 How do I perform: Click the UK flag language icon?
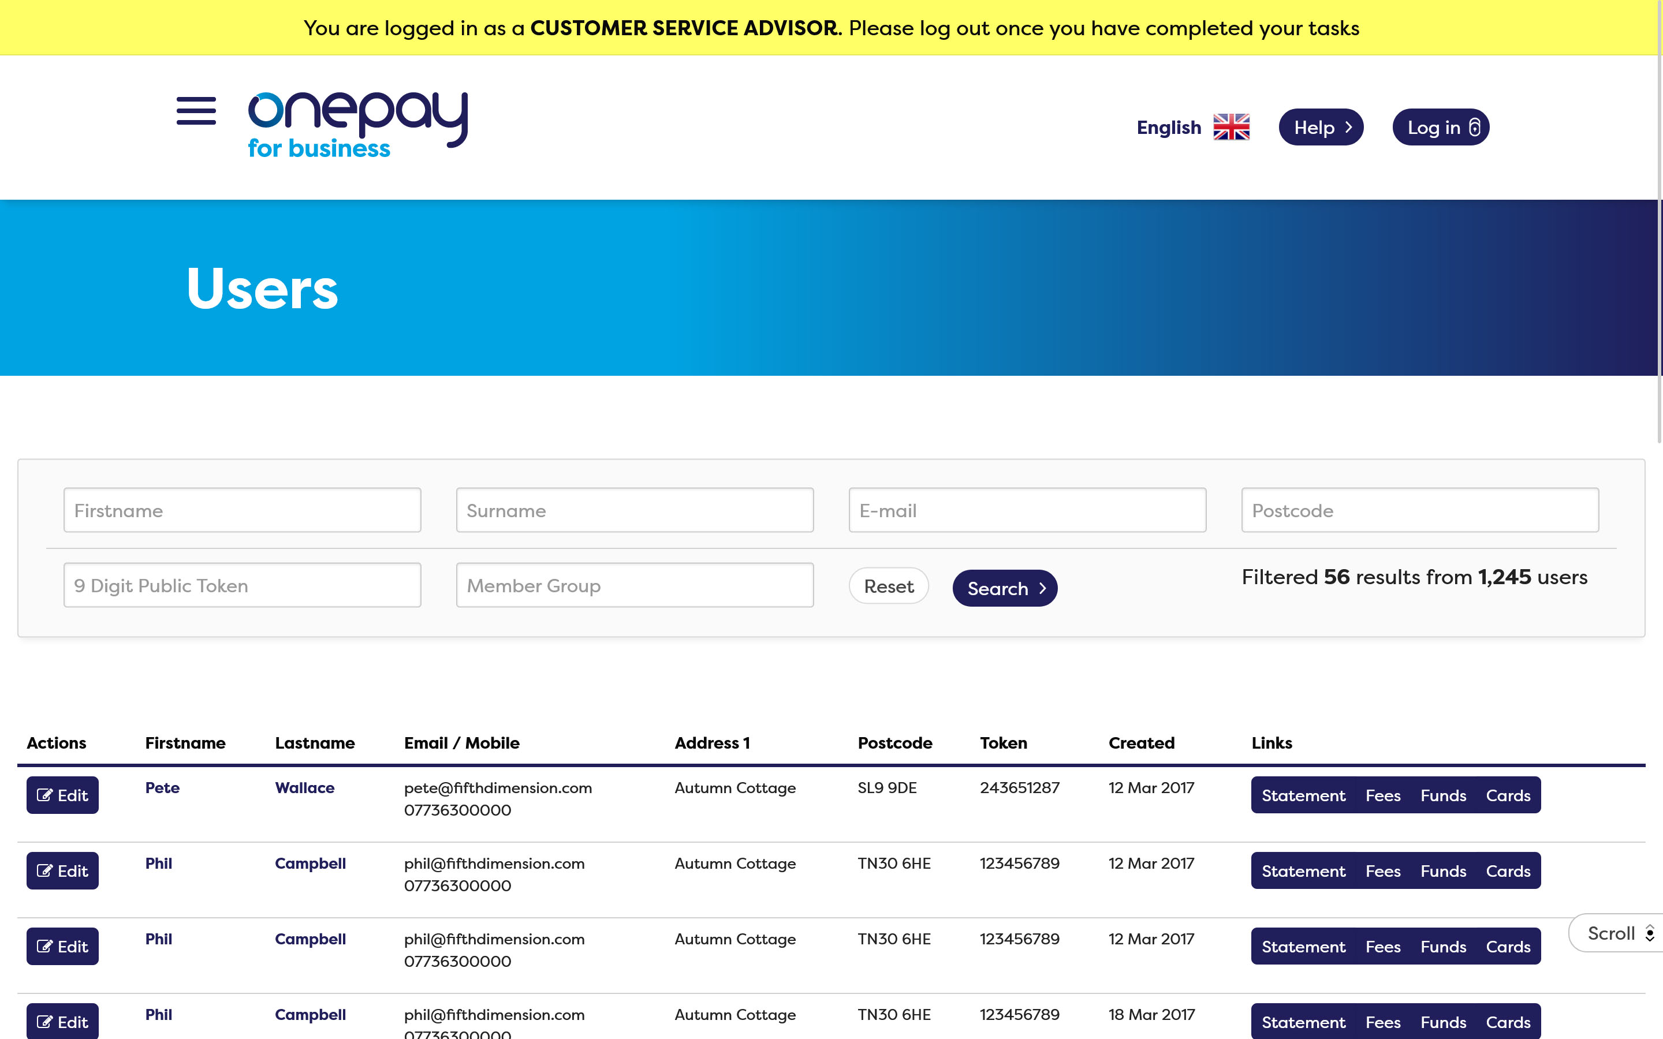click(1231, 127)
